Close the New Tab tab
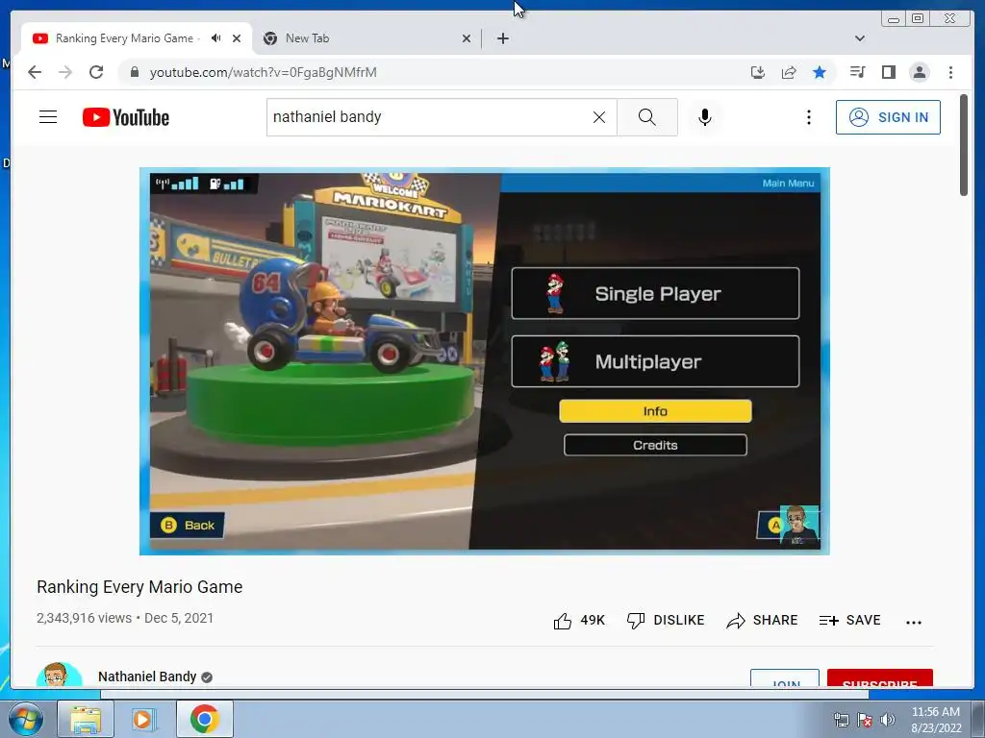 [467, 38]
